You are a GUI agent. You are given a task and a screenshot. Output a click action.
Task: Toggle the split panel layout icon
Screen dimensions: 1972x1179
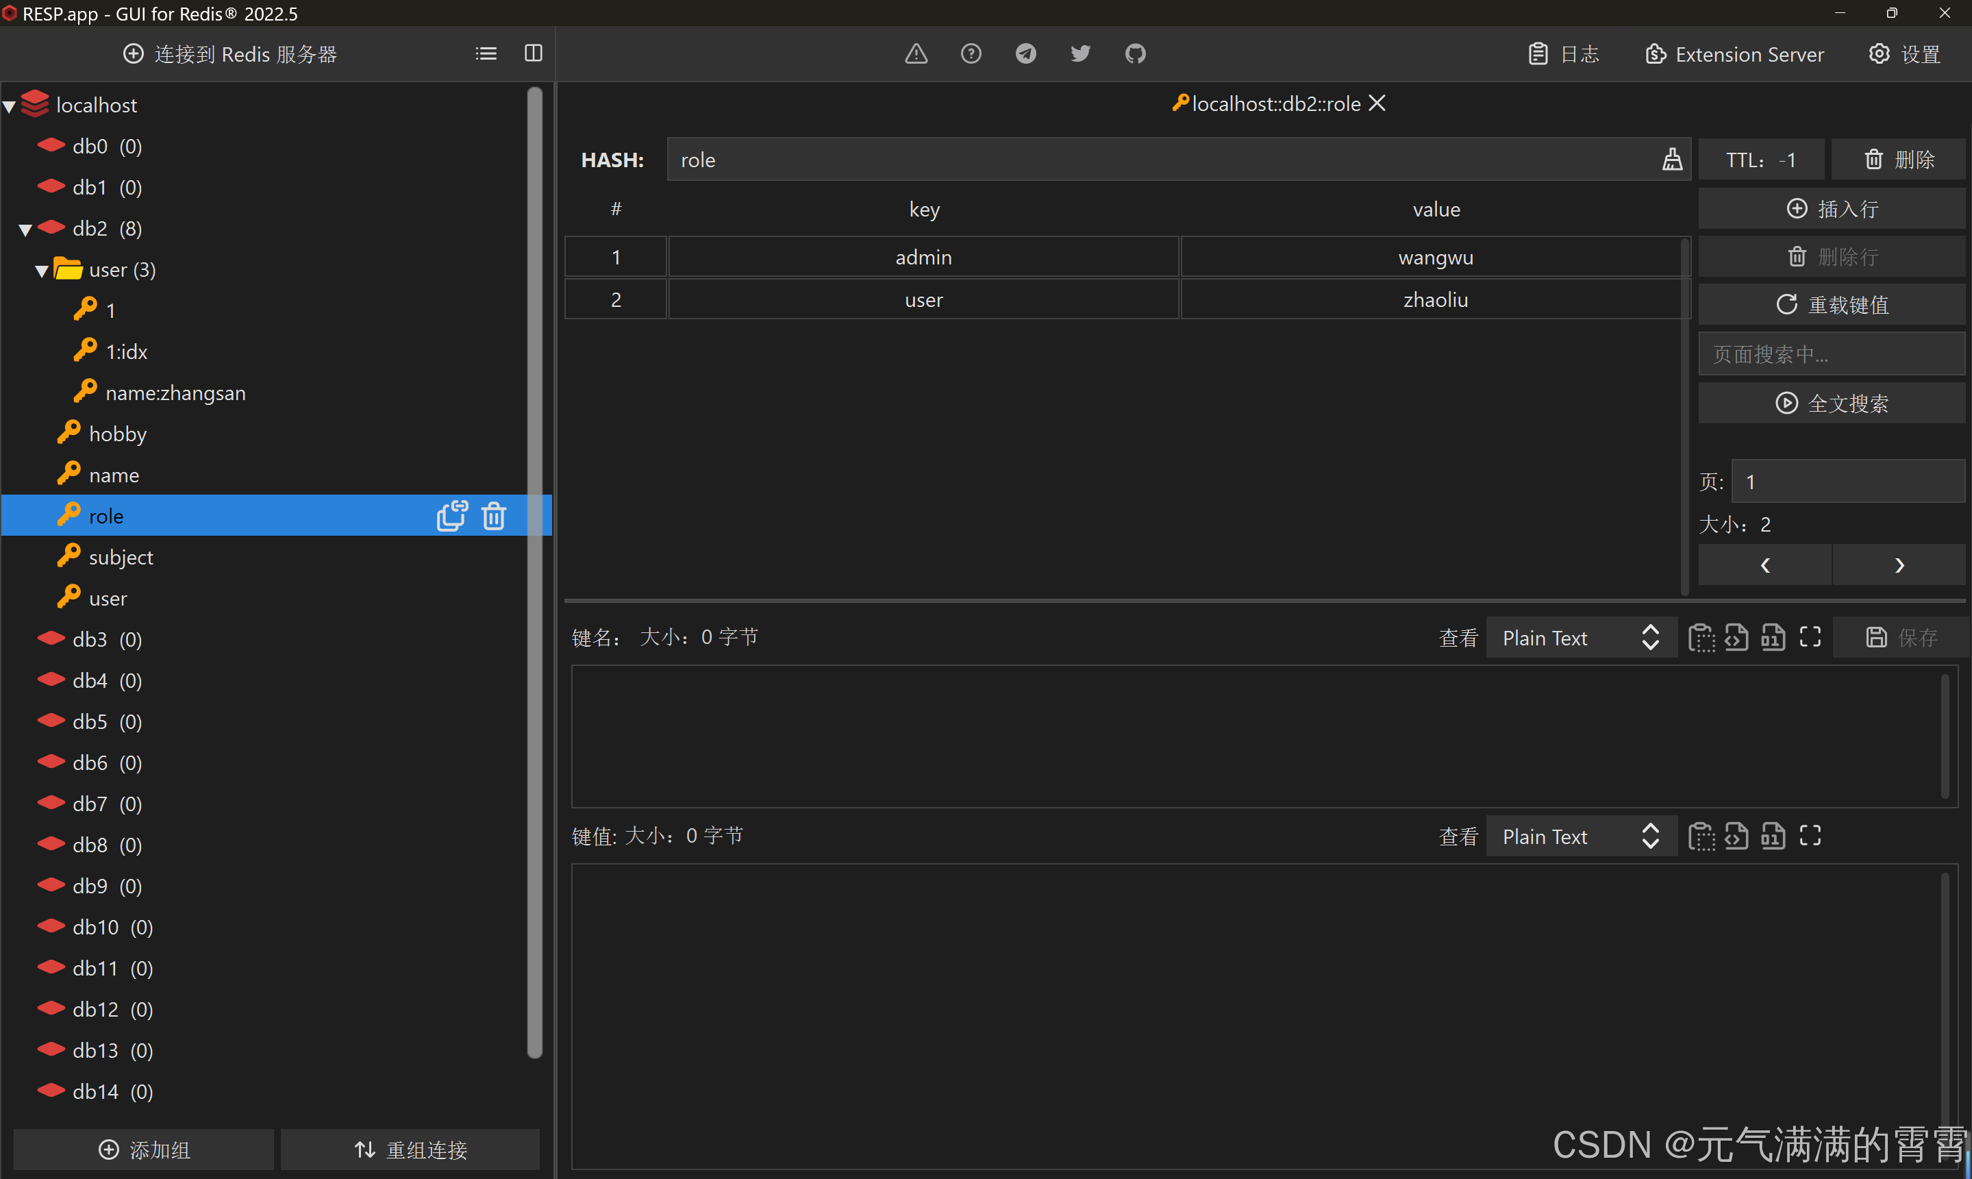tap(534, 53)
